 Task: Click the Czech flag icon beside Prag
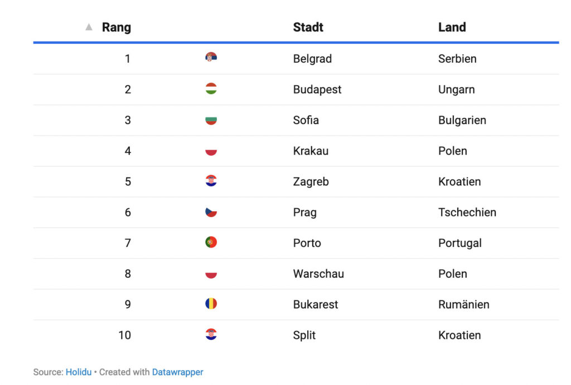coord(211,212)
